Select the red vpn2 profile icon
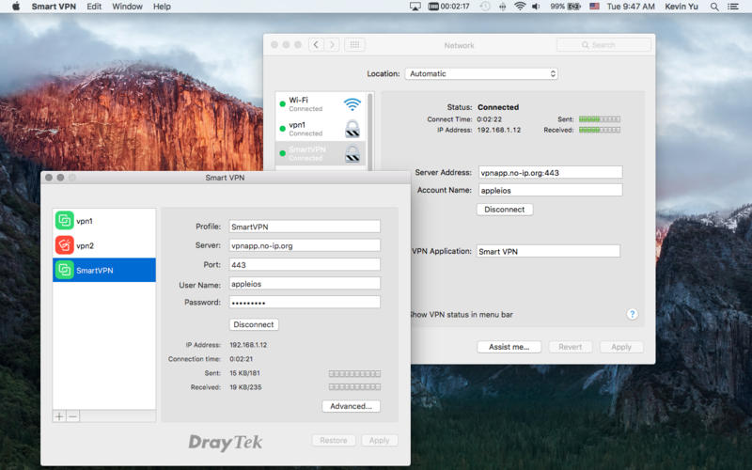The image size is (752, 470). tap(64, 245)
